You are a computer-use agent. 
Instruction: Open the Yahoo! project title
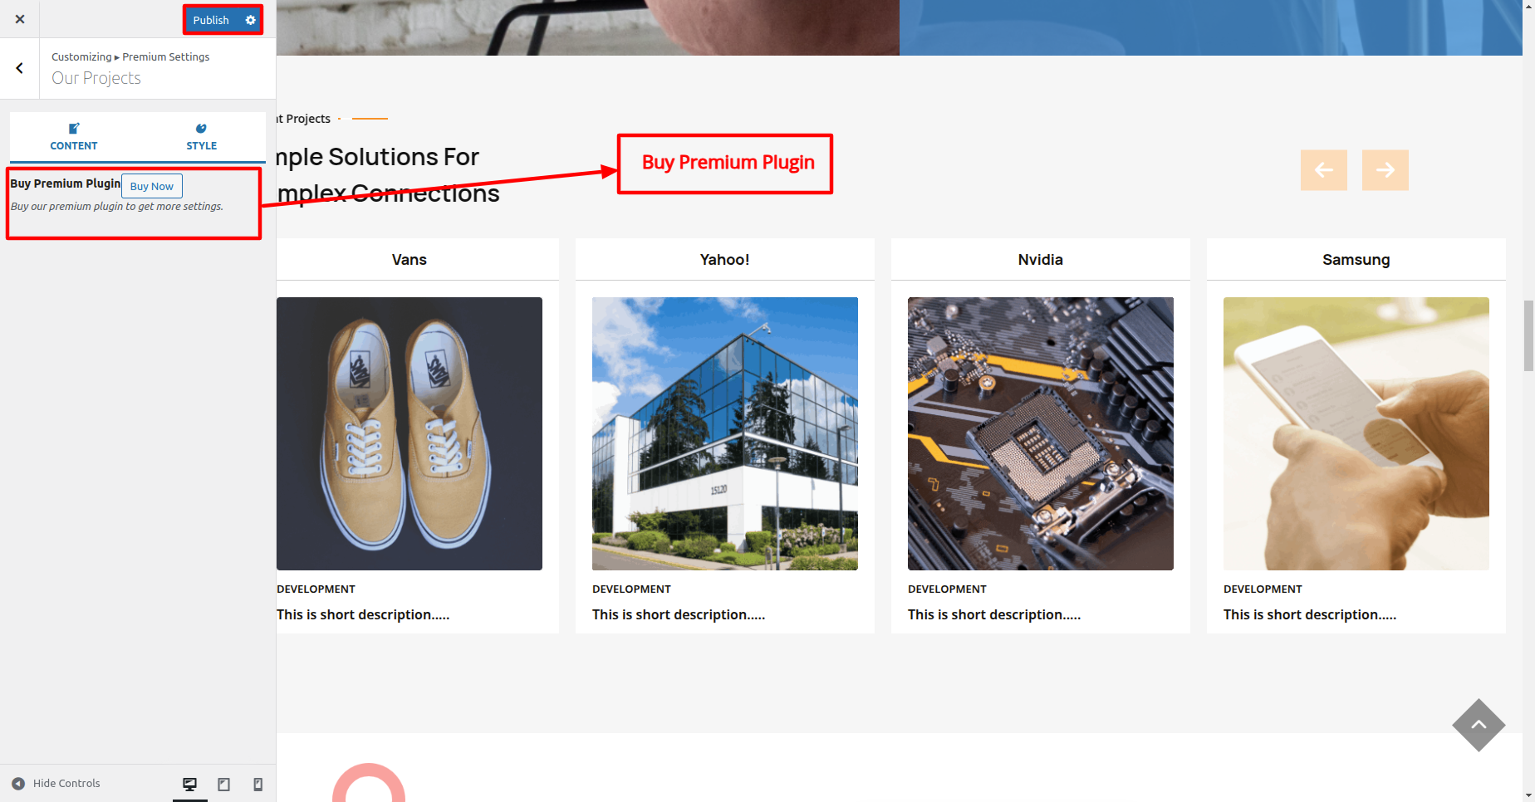click(x=724, y=260)
